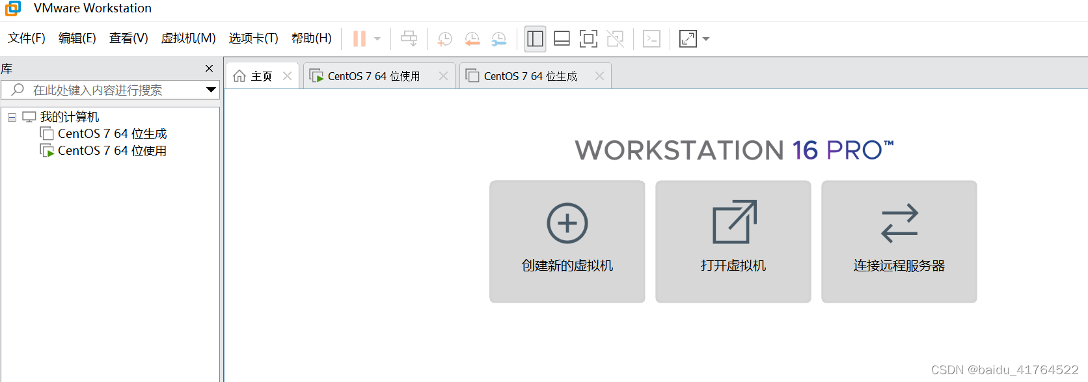This screenshot has height=382, width=1088.
Task: Open the power options dropdown arrow beside pause
Action: tap(377, 39)
